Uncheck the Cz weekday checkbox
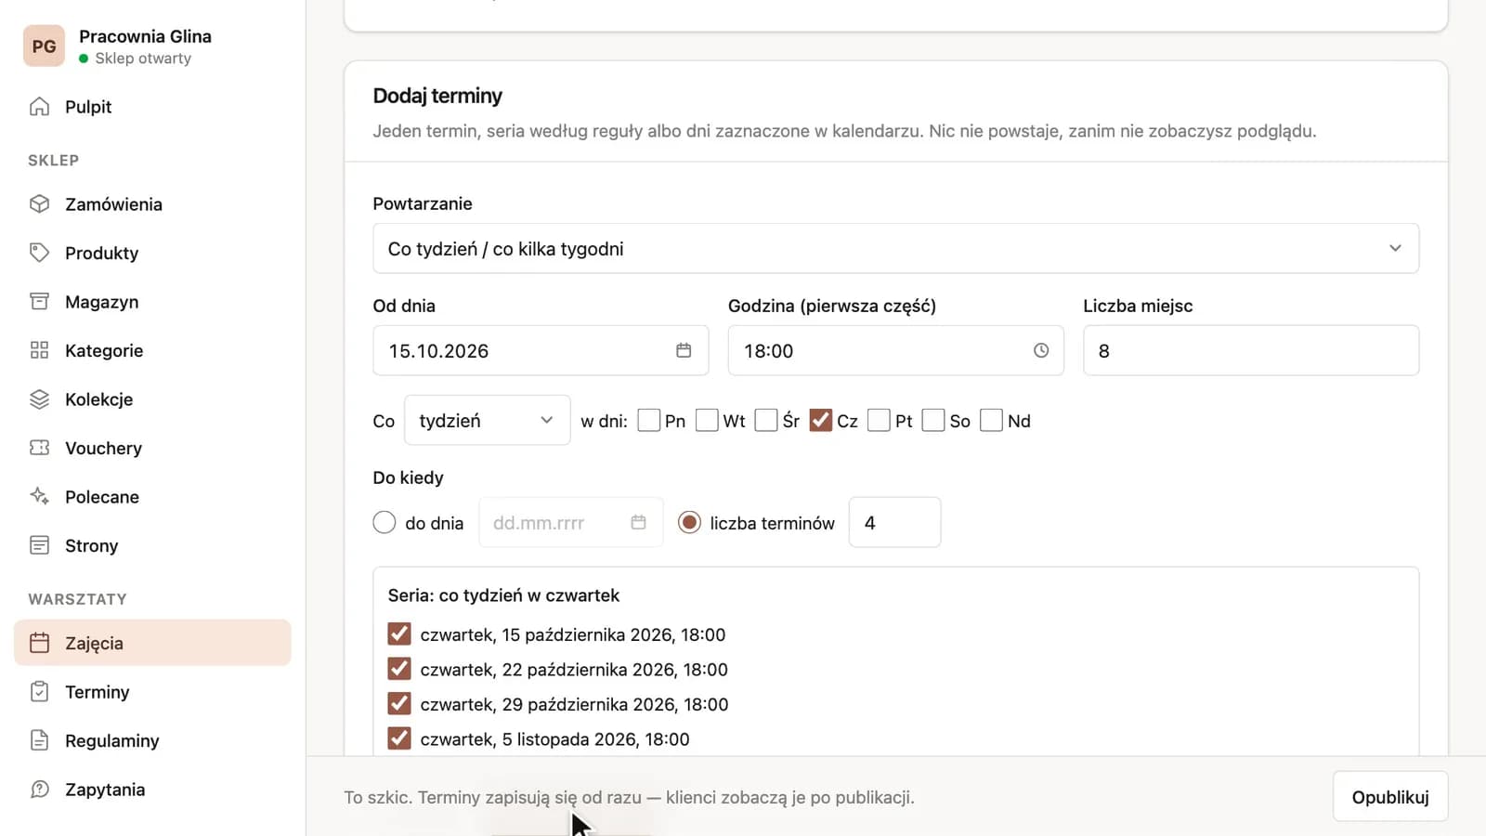The height and width of the screenshot is (836, 1486). point(820,421)
